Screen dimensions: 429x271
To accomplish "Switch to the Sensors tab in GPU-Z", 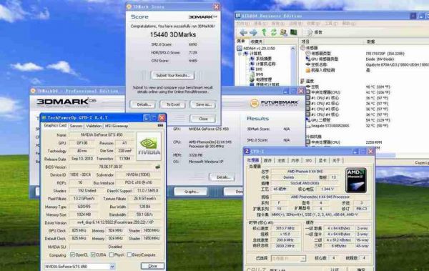I will (76, 126).
